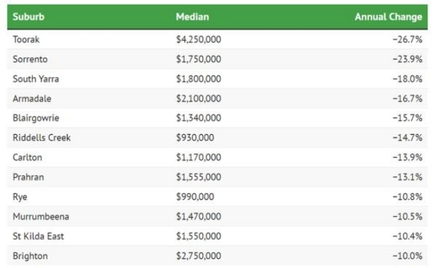Sort by the Annual Change header
This screenshot has height=268, width=437.
click(x=388, y=17)
